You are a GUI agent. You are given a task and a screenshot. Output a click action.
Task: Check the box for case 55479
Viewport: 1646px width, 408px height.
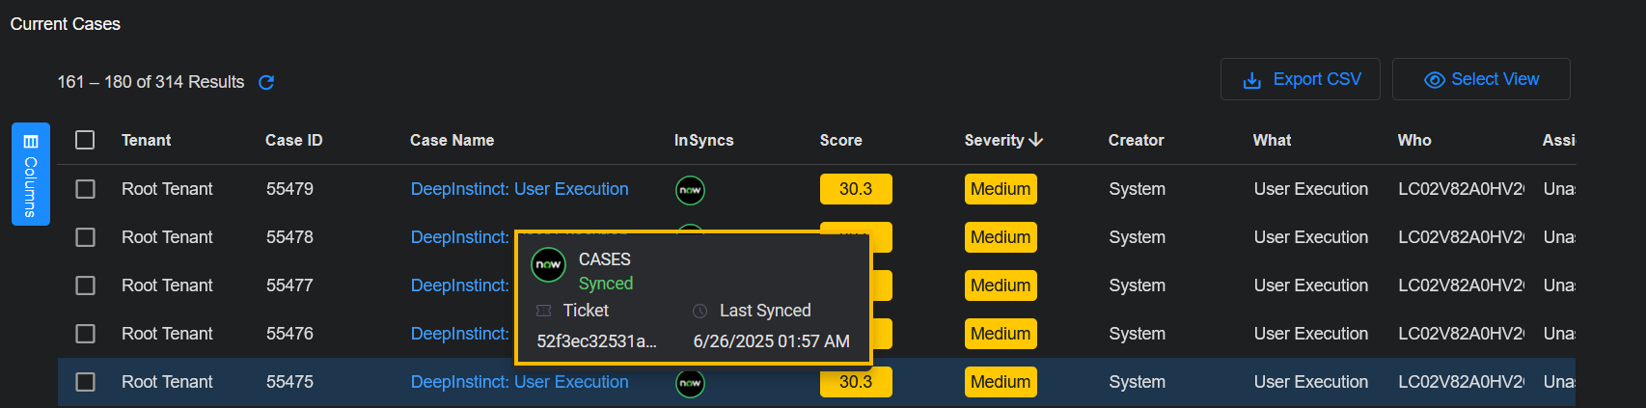pyautogui.click(x=85, y=189)
